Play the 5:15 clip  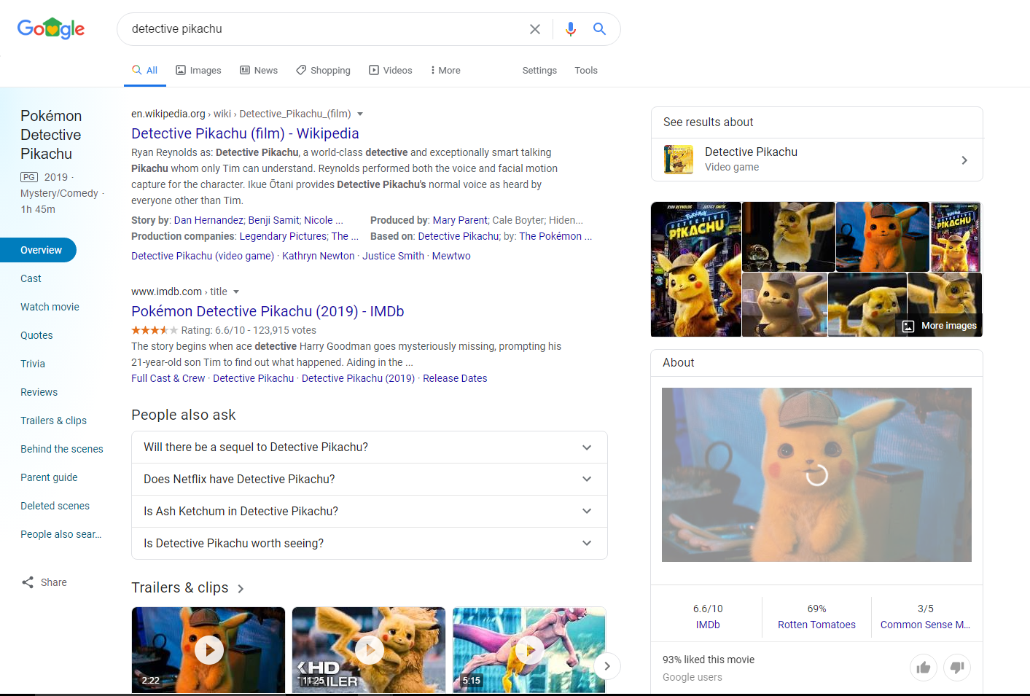coord(529,649)
